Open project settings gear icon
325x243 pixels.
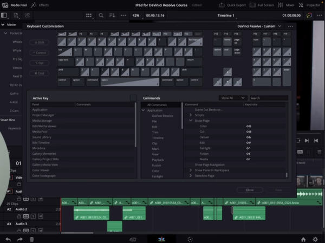click(315, 239)
